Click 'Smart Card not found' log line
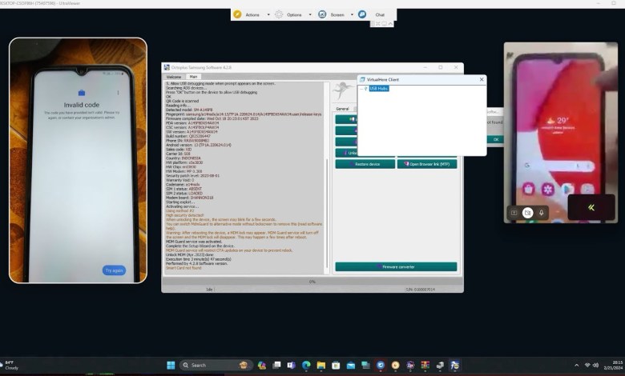 183,268
